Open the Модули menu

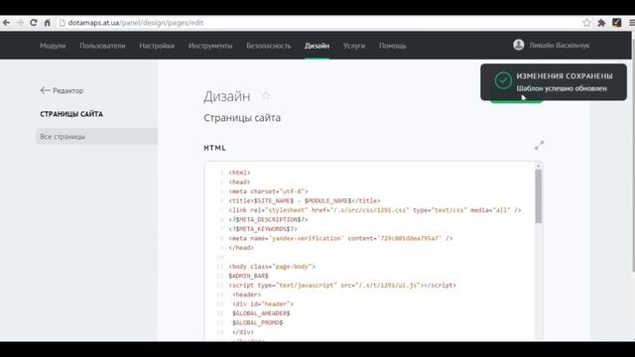coord(53,46)
